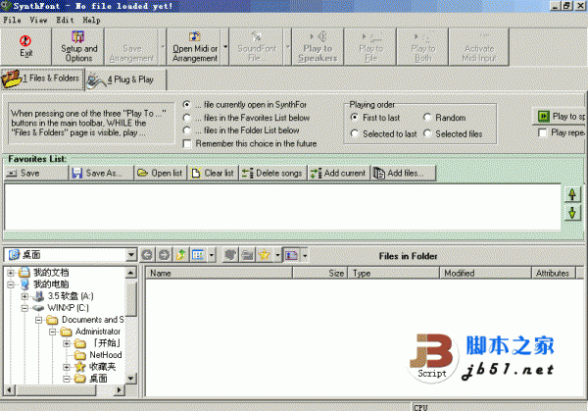
Task: Sort files by Modified column header
Action: click(x=485, y=274)
